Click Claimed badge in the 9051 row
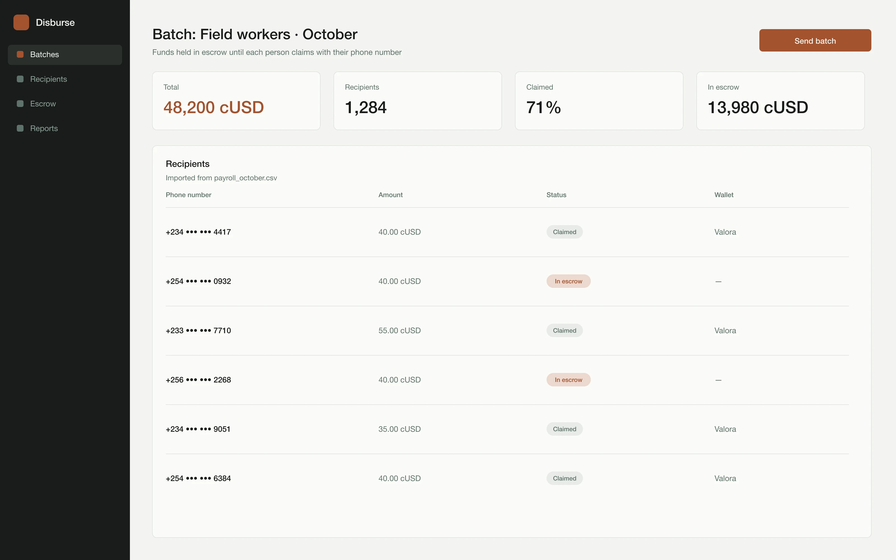 click(565, 429)
